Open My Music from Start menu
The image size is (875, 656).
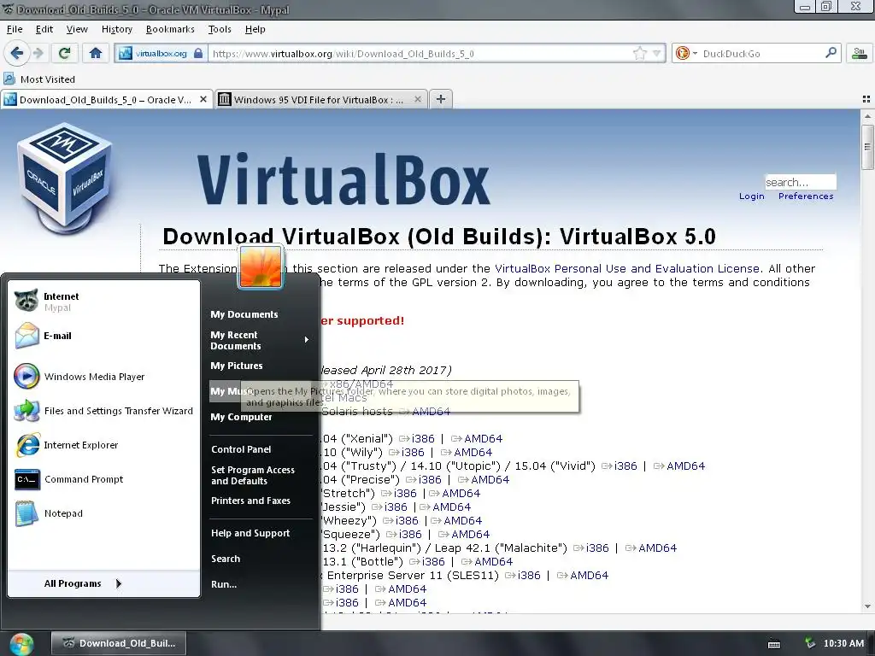tap(261, 391)
